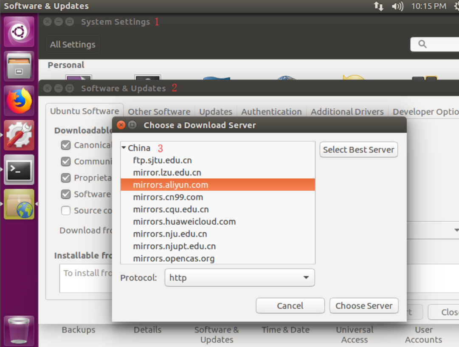Open Backups in System Settings

79,330
